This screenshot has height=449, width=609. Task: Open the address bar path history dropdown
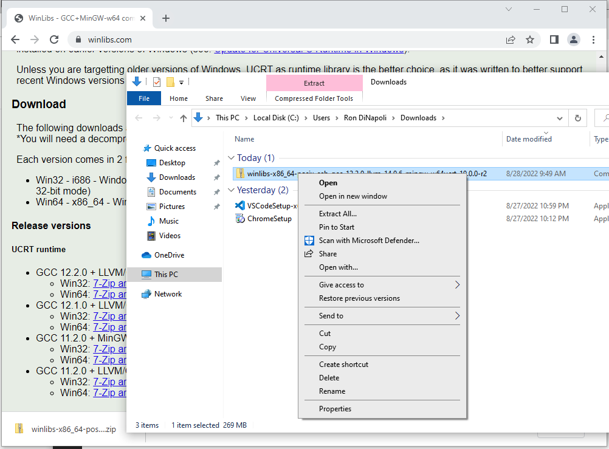tap(560, 118)
